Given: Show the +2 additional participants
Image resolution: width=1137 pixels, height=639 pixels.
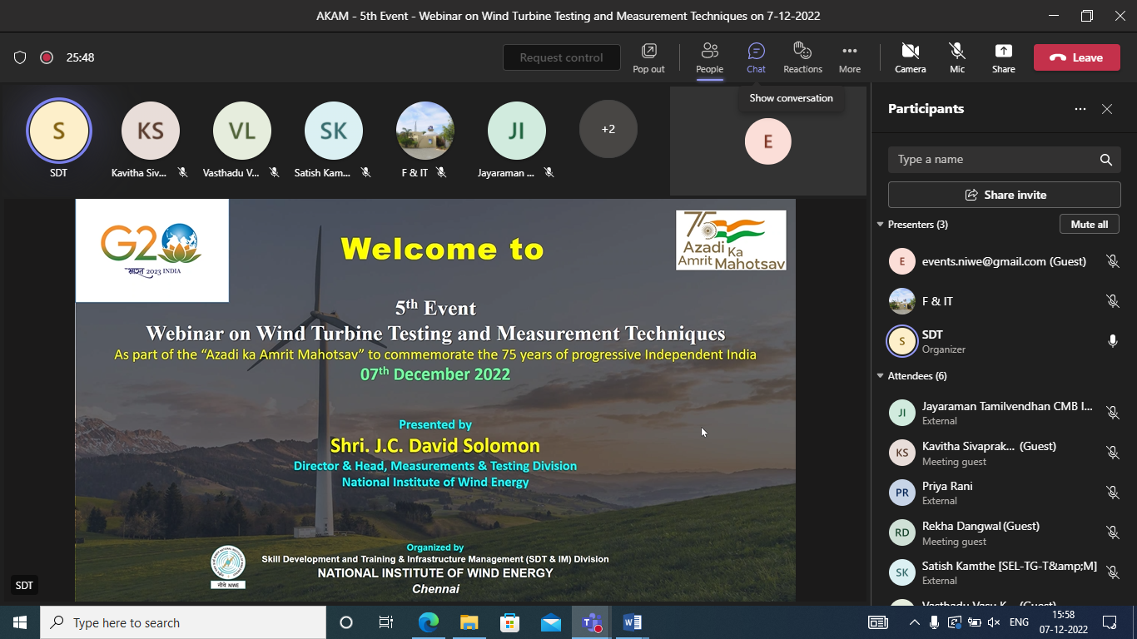Looking at the screenshot, I should pos(608,129).
